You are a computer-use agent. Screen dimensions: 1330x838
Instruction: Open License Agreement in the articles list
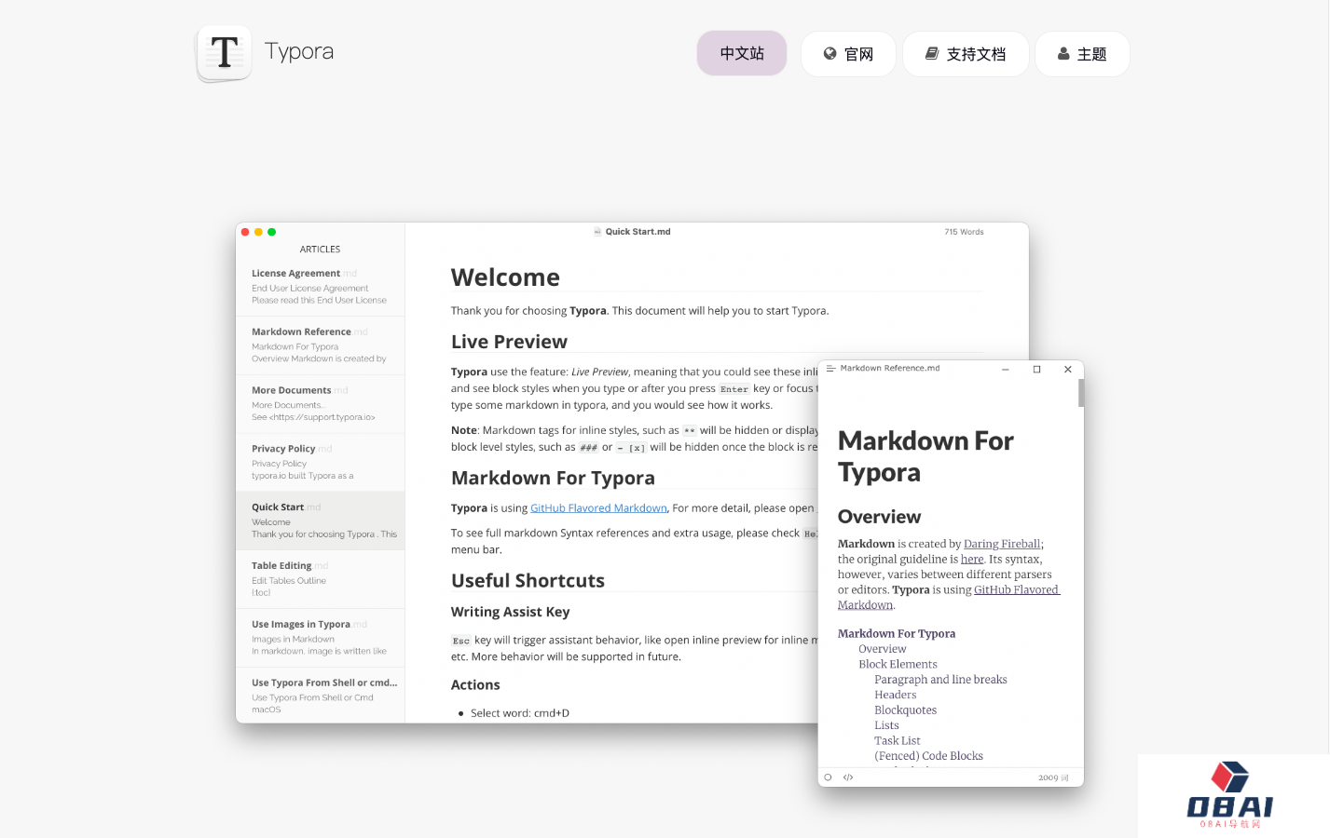[320, 287]
